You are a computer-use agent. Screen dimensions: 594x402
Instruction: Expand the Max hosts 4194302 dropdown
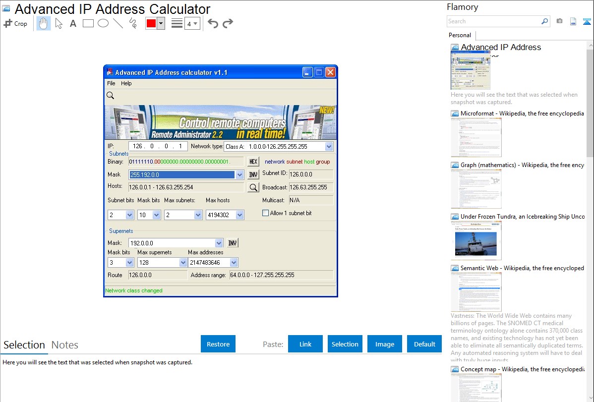(239, 215)
